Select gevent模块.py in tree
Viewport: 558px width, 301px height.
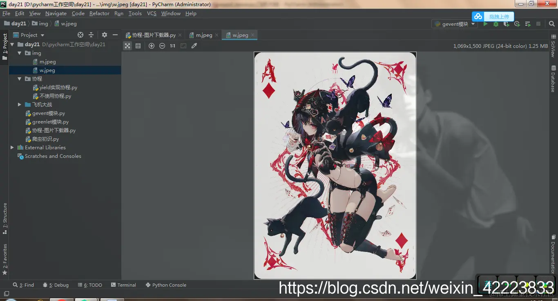click(x=49, y=113)
